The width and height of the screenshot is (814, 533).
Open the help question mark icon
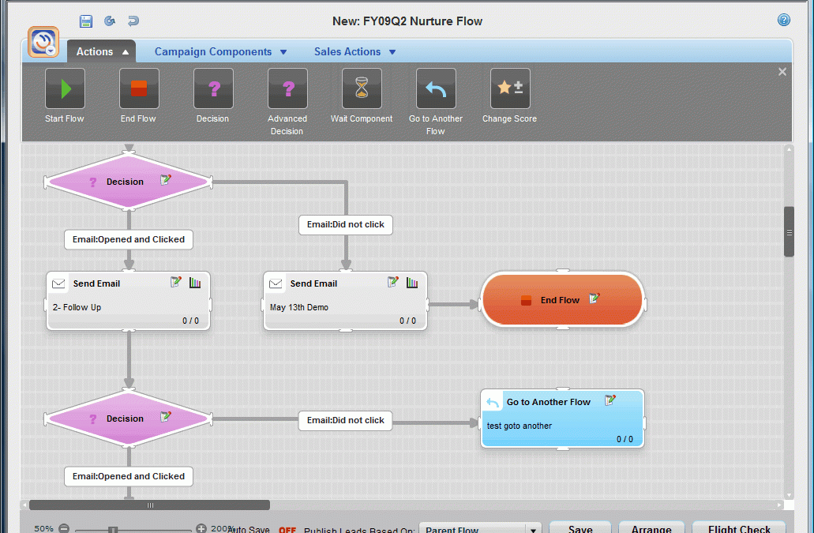click(783, 20)
